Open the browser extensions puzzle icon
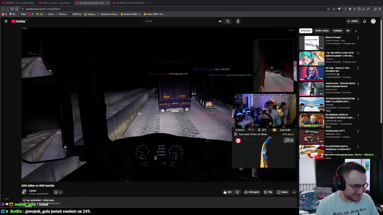The width and height of the screenshot is (383, 215). pos(359,9)
